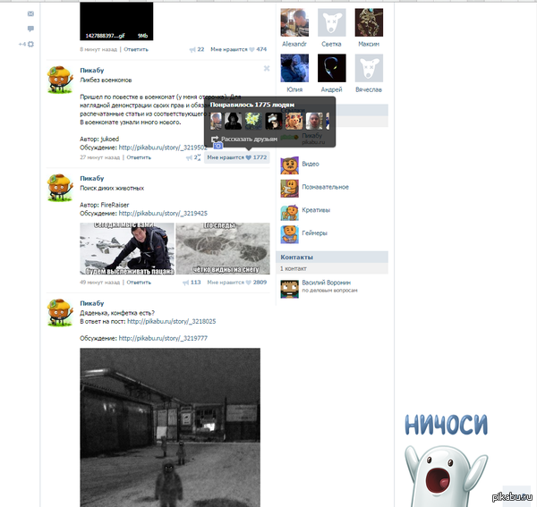Image resolution: width=537 pixels, height=507 pixels.
Task: Click the envelope messages icon in left sidebar
Action: (30, 14)
